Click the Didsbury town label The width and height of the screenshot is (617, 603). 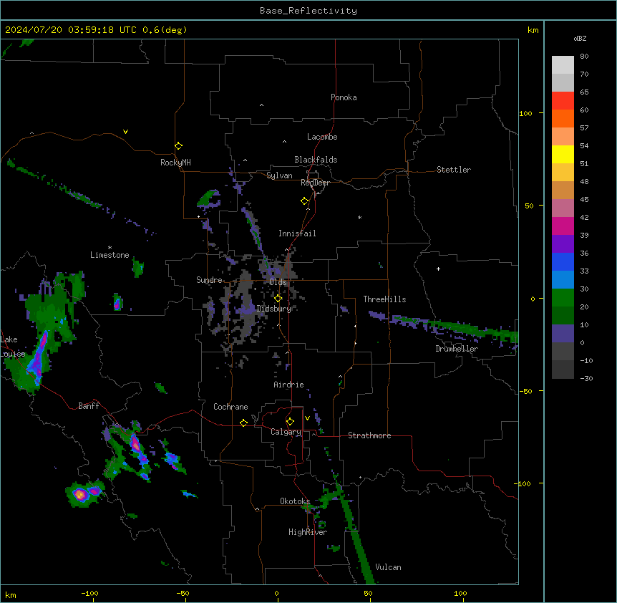pos(274,309)
